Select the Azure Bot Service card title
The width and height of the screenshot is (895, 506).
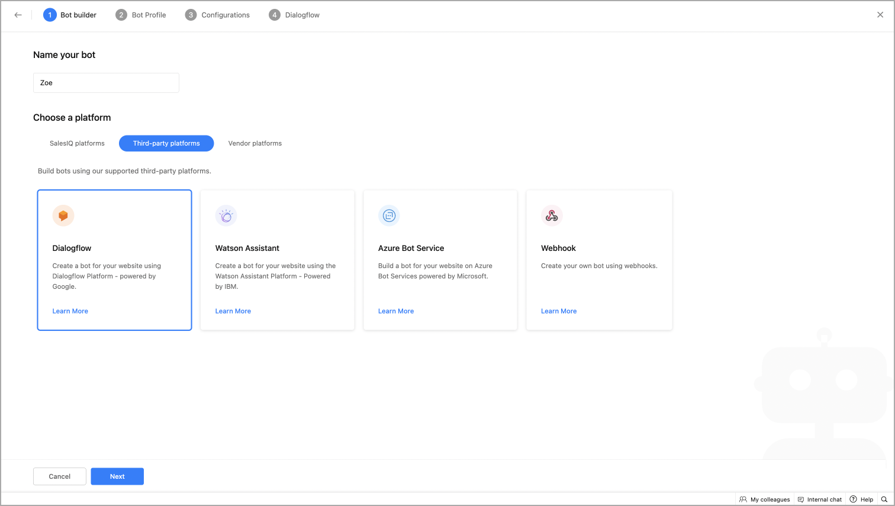coord(411,248)
